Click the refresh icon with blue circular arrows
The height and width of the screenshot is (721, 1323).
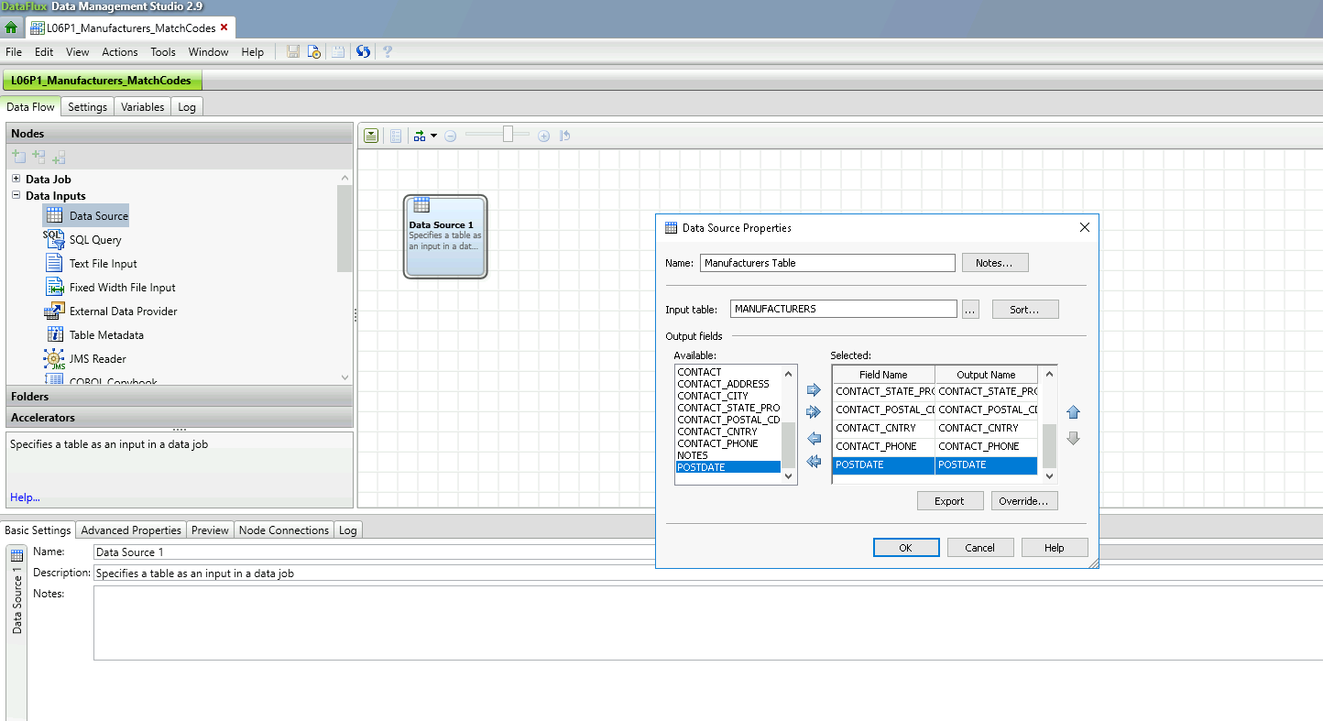coord(363,51)
